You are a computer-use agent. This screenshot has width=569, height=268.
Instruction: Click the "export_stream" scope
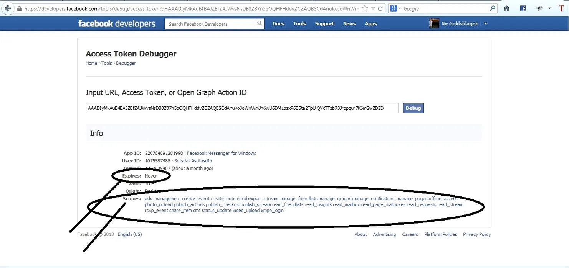click(263, 199)
